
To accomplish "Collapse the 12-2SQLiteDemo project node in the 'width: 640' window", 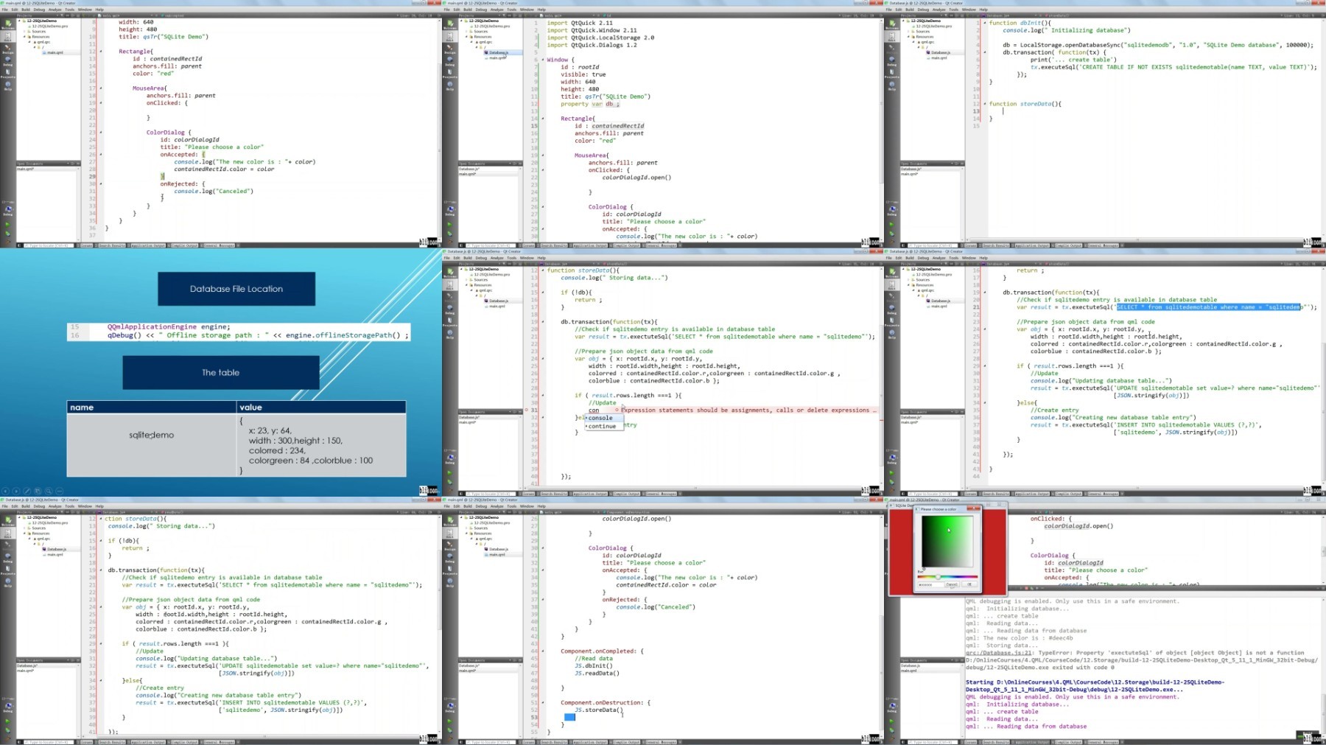I will point(19,21).
